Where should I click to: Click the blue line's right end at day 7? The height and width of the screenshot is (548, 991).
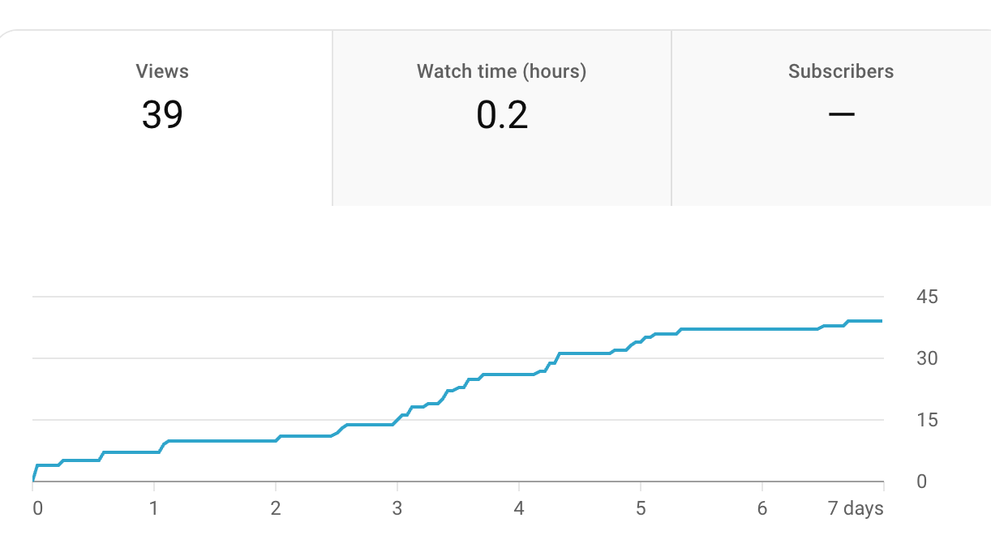pos(881,321)
